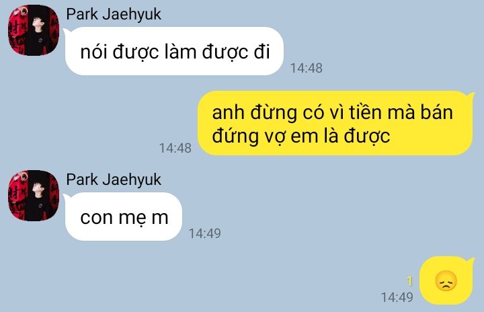Open Park Jaehyuk's avatar beside the first message

(x=34, y=30)
